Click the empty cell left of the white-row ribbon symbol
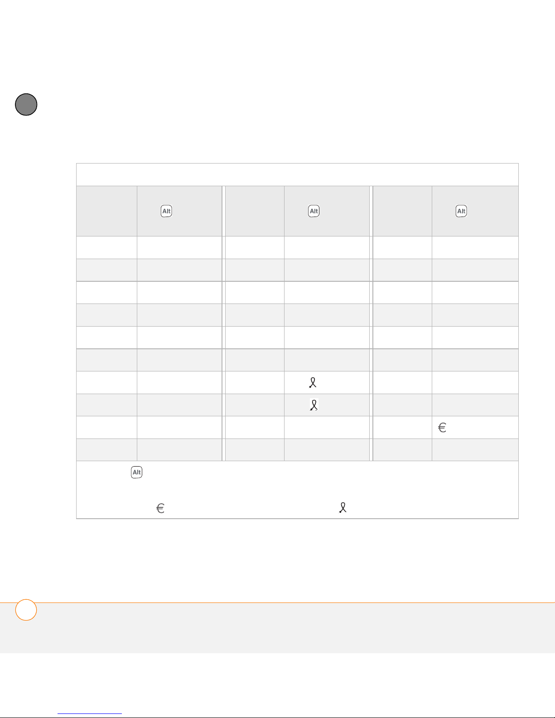Image resolution: width=555 pixels, height=718 pixels. (x=255, y=383)
